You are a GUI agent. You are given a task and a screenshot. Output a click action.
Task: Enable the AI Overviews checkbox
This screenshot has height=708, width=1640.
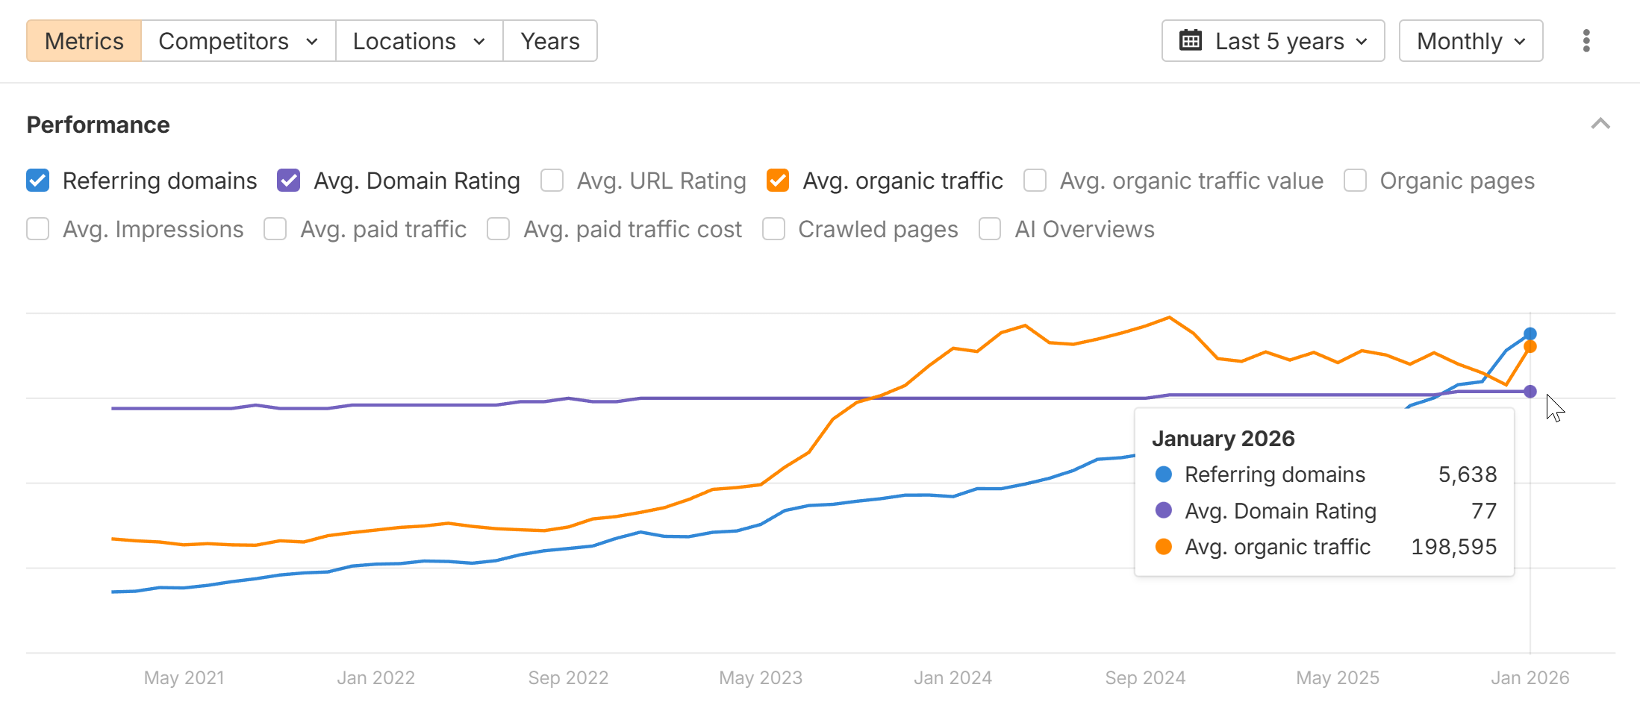point(991,229)
